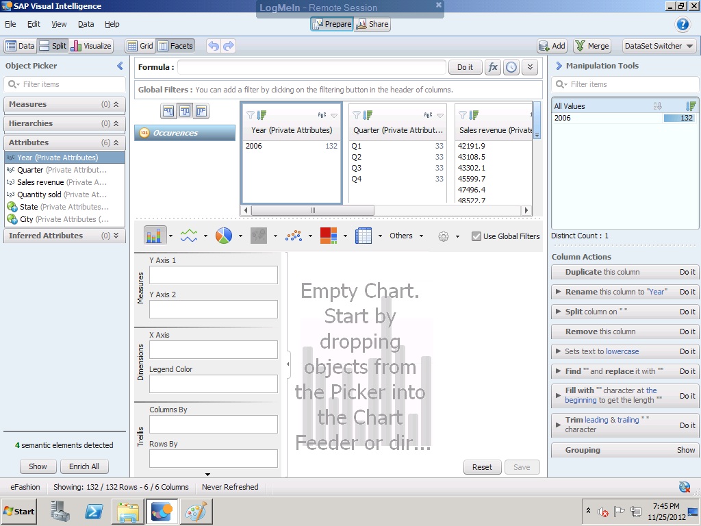Image resolution: width=701 pixels, height=526 pixels.
Task: Open the View menu
Action: click(59, 24)
